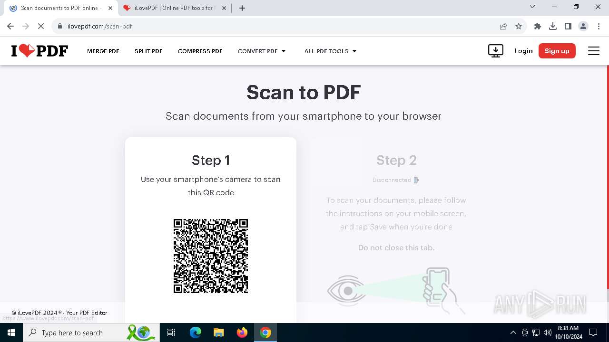This screenshot has width=609, height=342.
Task: Open the notification center icon
Action: [x=593, y=332]
